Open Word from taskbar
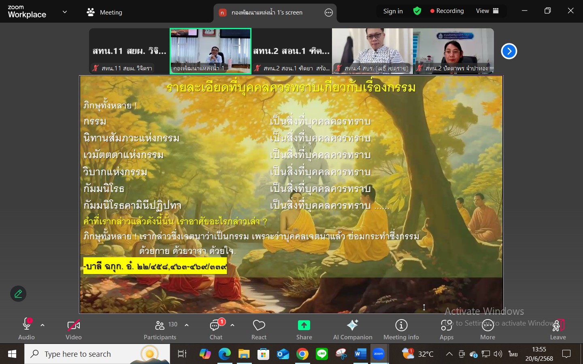This screenshot has width=583, height=364. pyautogui.click(x=360, y=354)
